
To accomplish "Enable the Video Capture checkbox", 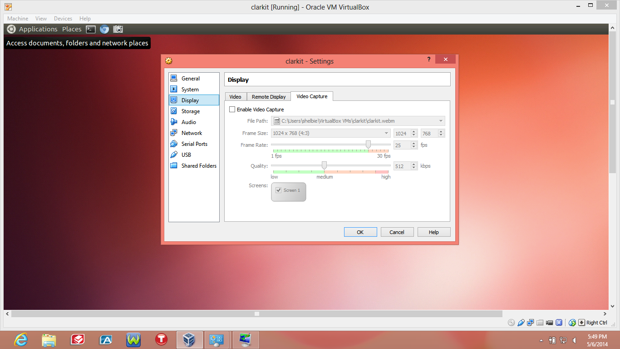I will [232, 110].
